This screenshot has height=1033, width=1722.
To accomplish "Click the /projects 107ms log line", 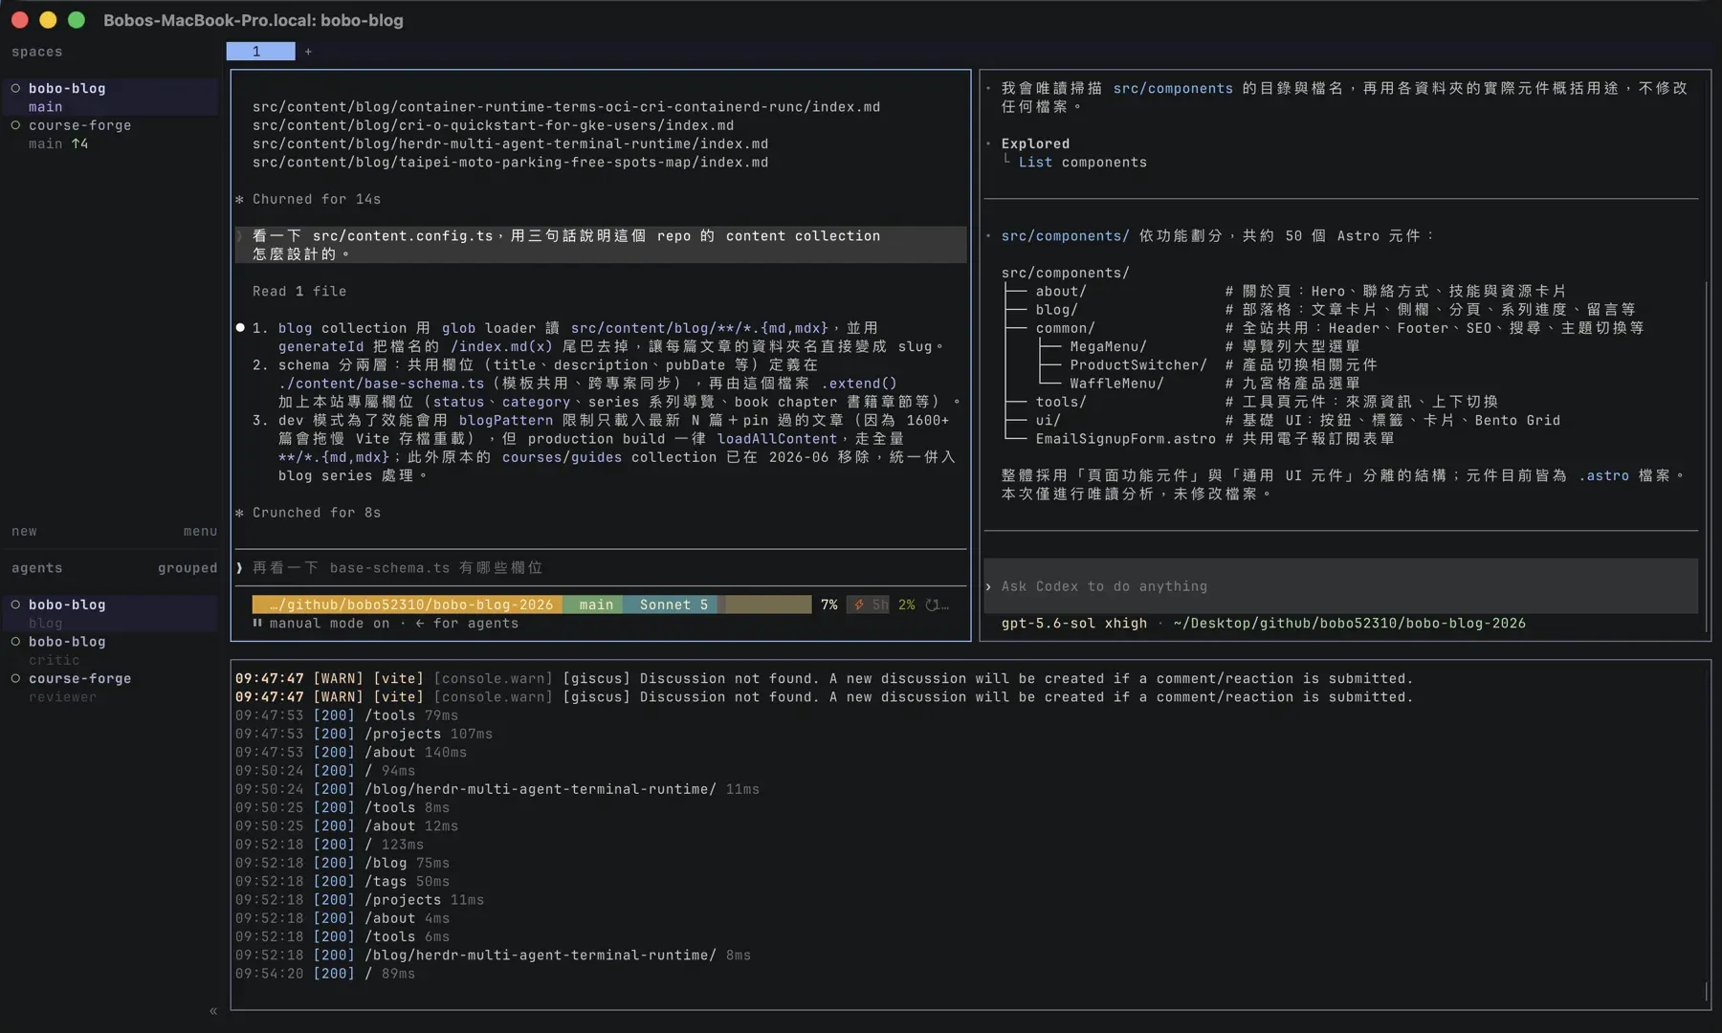I will (364, 734).
